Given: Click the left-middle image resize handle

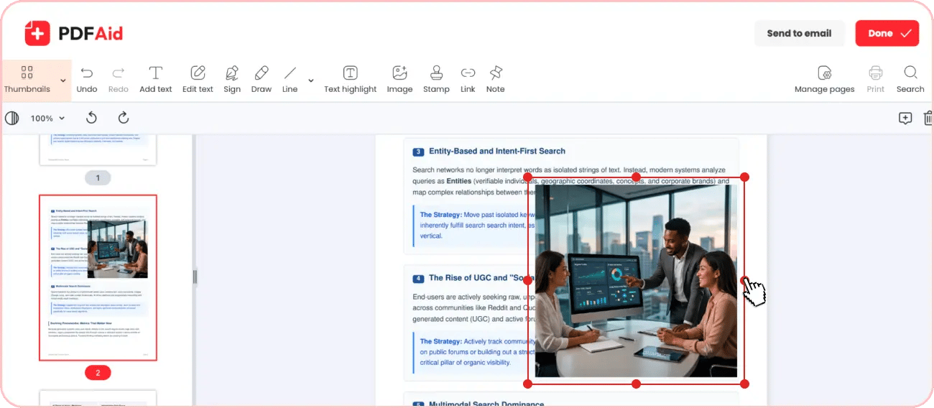Looking at the screenshot, I should (x=527, y=280).
